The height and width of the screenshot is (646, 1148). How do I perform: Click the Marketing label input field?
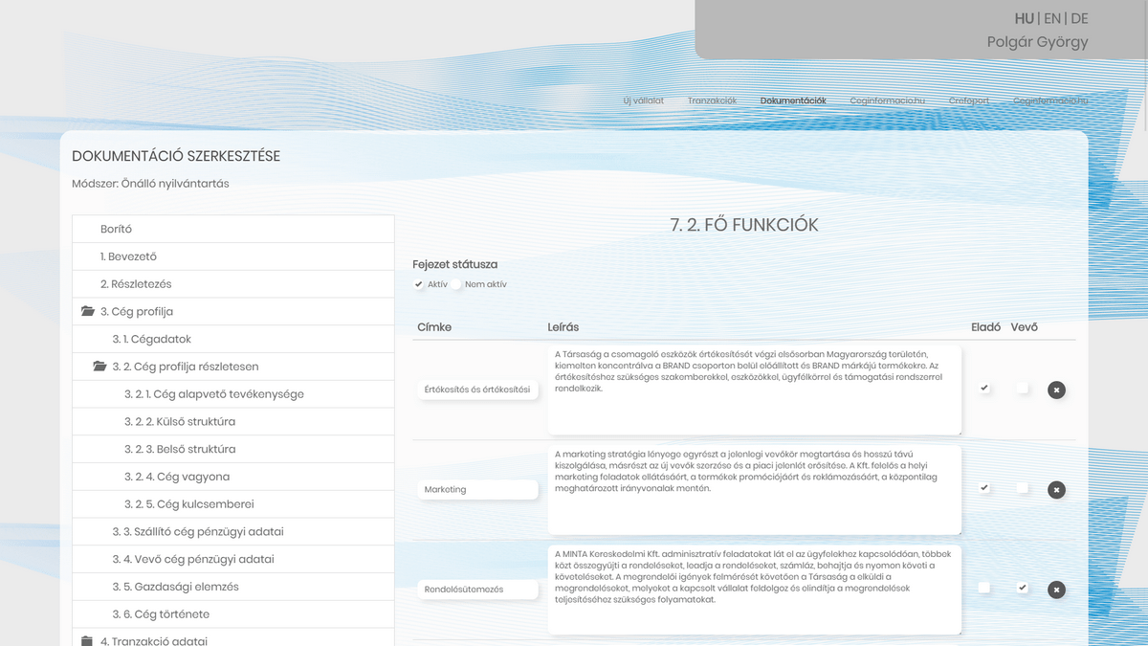pos(478,489)
